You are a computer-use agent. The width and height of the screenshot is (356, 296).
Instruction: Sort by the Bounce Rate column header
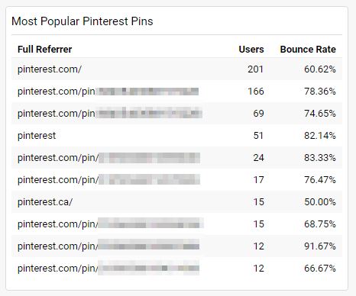308,50
